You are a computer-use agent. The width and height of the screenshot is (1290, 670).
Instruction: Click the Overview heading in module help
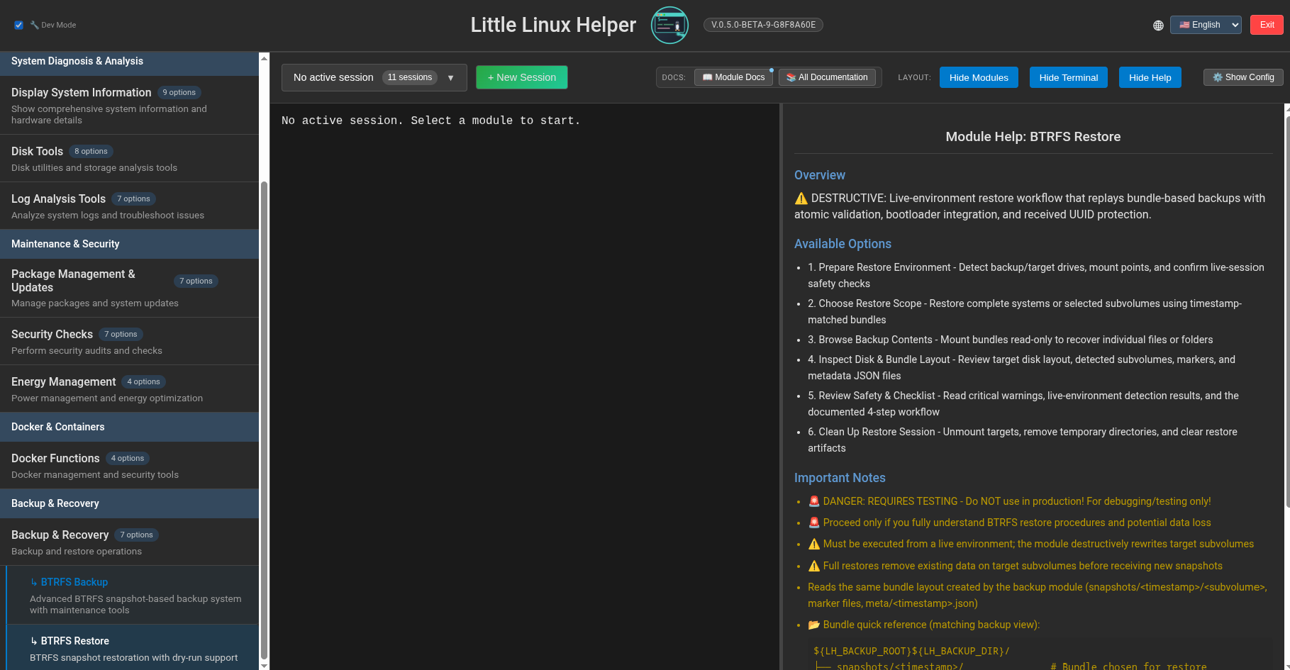820,175
